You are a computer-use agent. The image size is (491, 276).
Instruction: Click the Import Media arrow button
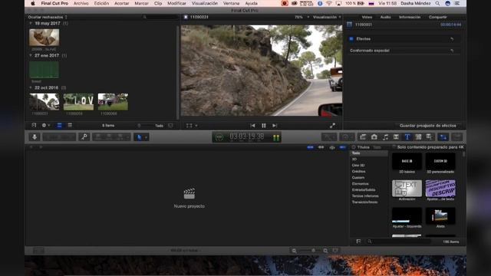click(x=35, y=136)
